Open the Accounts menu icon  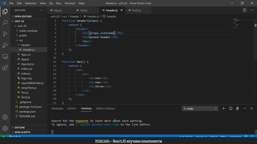click(5, 117)
